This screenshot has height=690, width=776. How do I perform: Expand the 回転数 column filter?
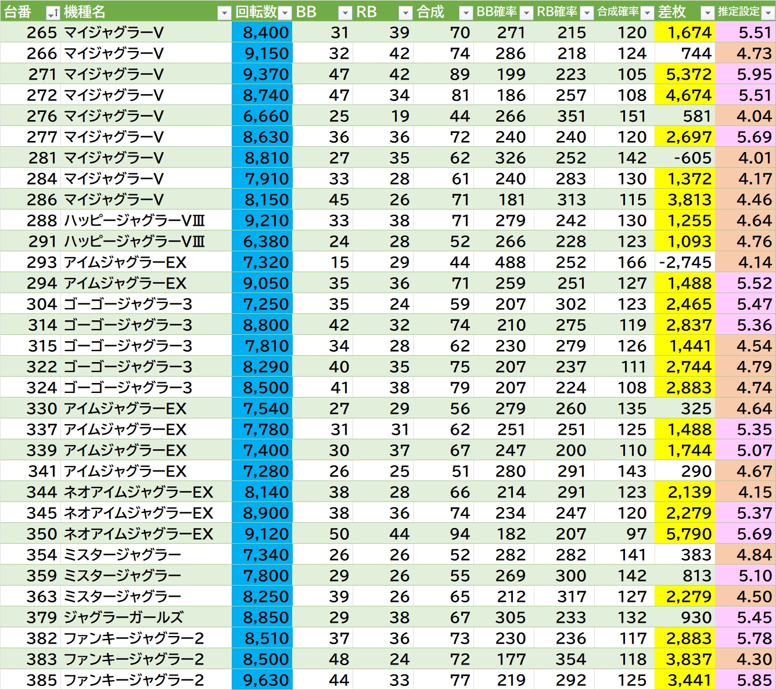tap(285, 12)
